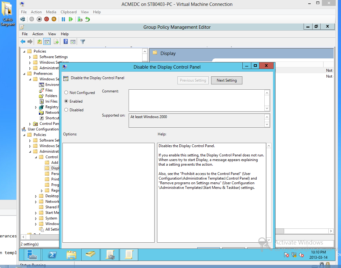
Task: Expand the Registry tree node
Action: pos(36,107)
